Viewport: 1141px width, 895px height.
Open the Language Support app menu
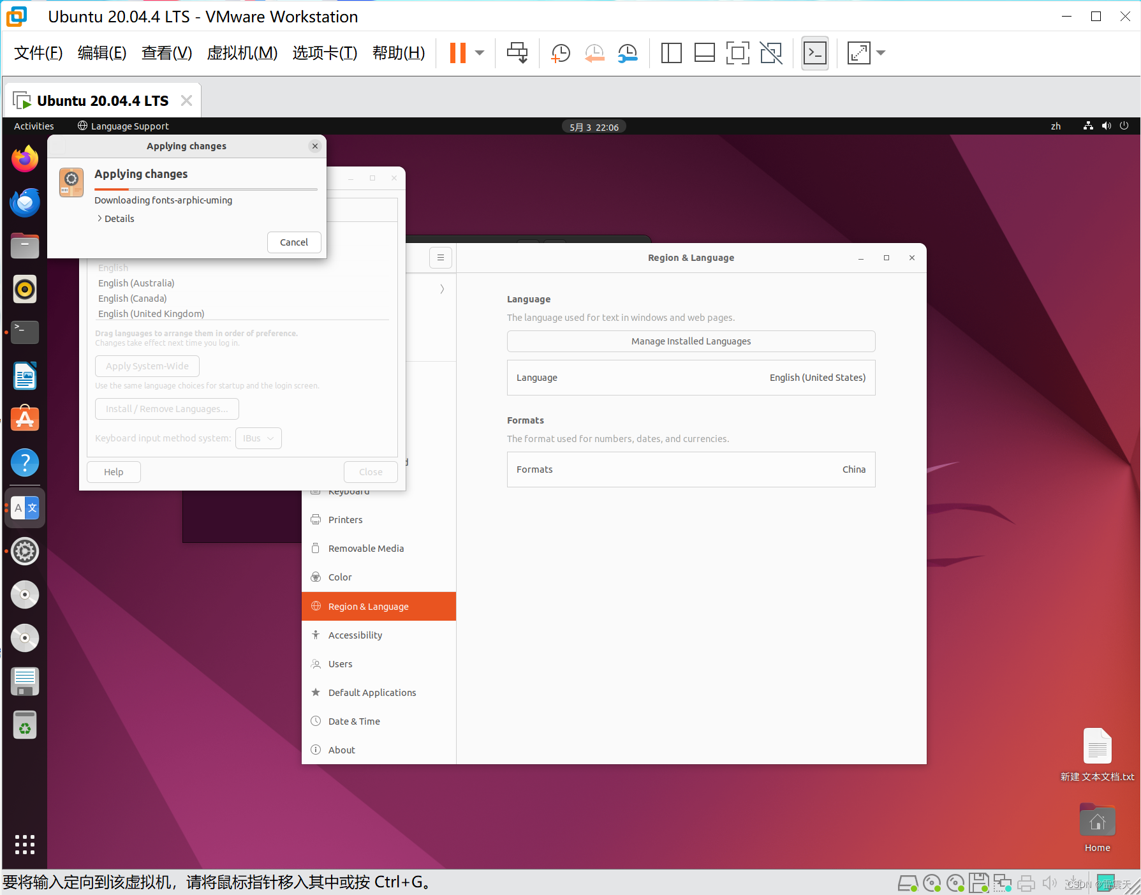(x=123, y=126)
